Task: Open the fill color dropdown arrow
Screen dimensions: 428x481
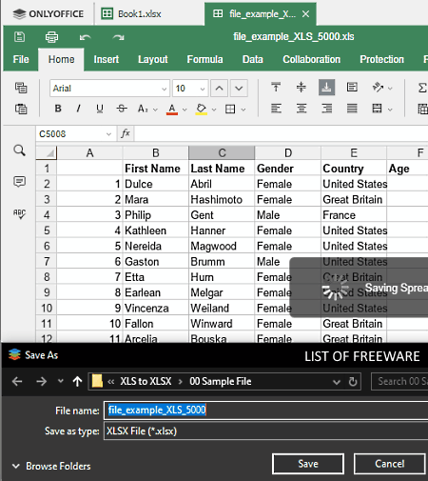Action: 214,110
